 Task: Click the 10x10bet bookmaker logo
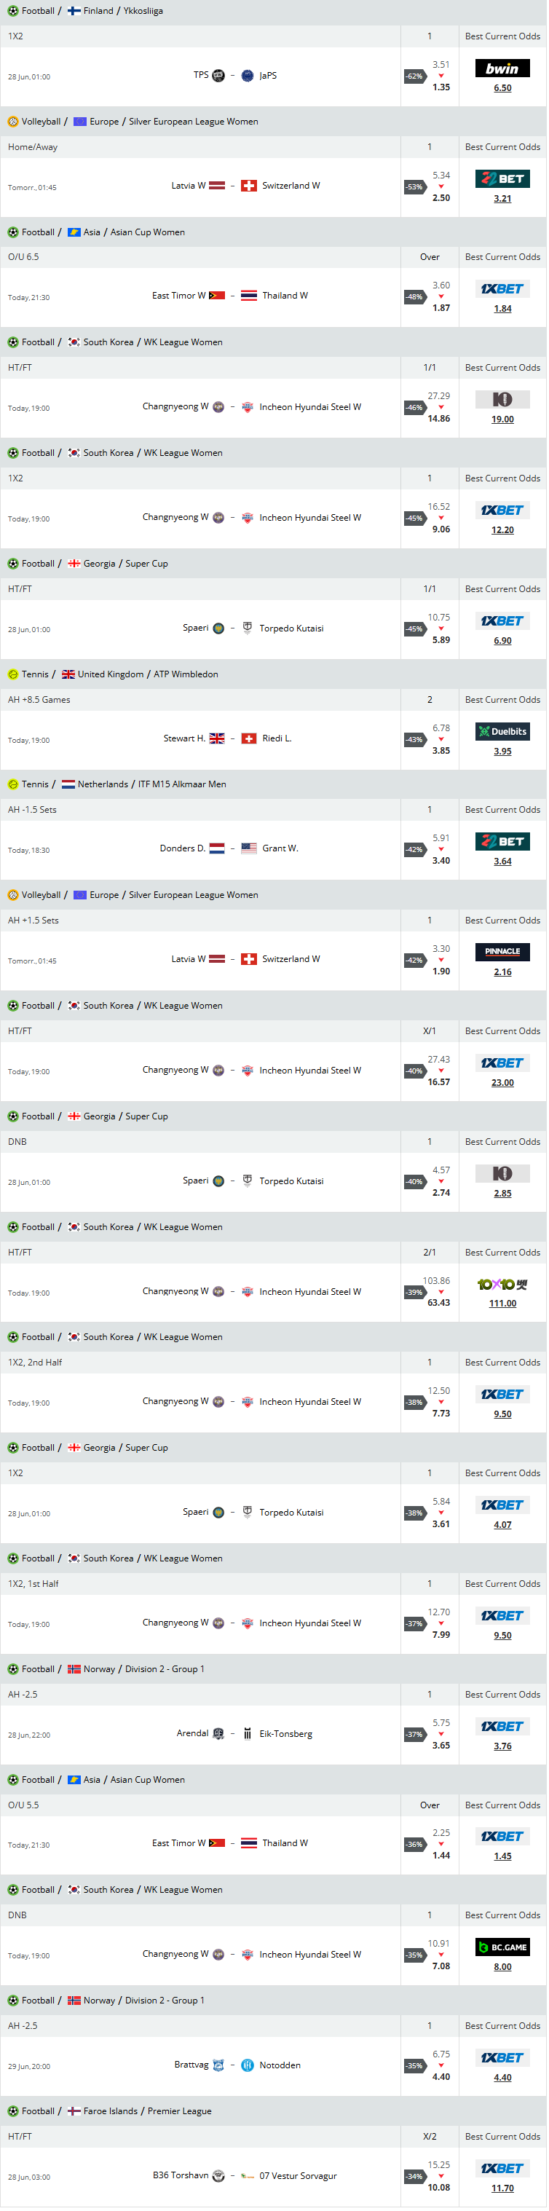coord(502,1284)
